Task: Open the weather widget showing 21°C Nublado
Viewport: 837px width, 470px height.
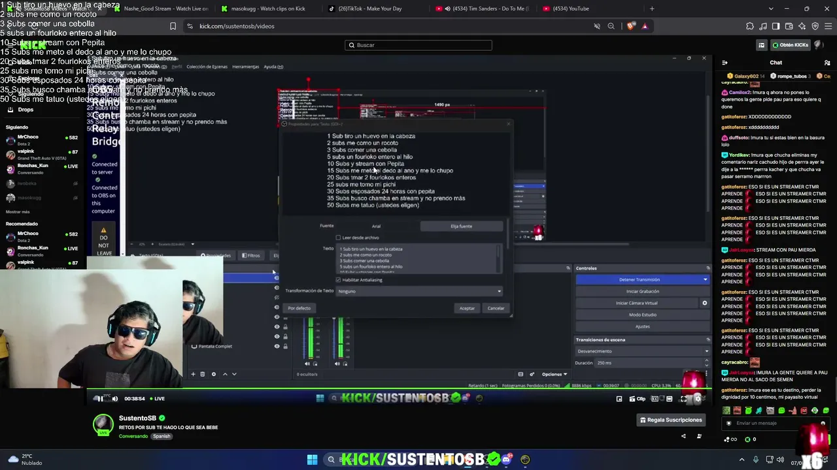Action: 24,460
